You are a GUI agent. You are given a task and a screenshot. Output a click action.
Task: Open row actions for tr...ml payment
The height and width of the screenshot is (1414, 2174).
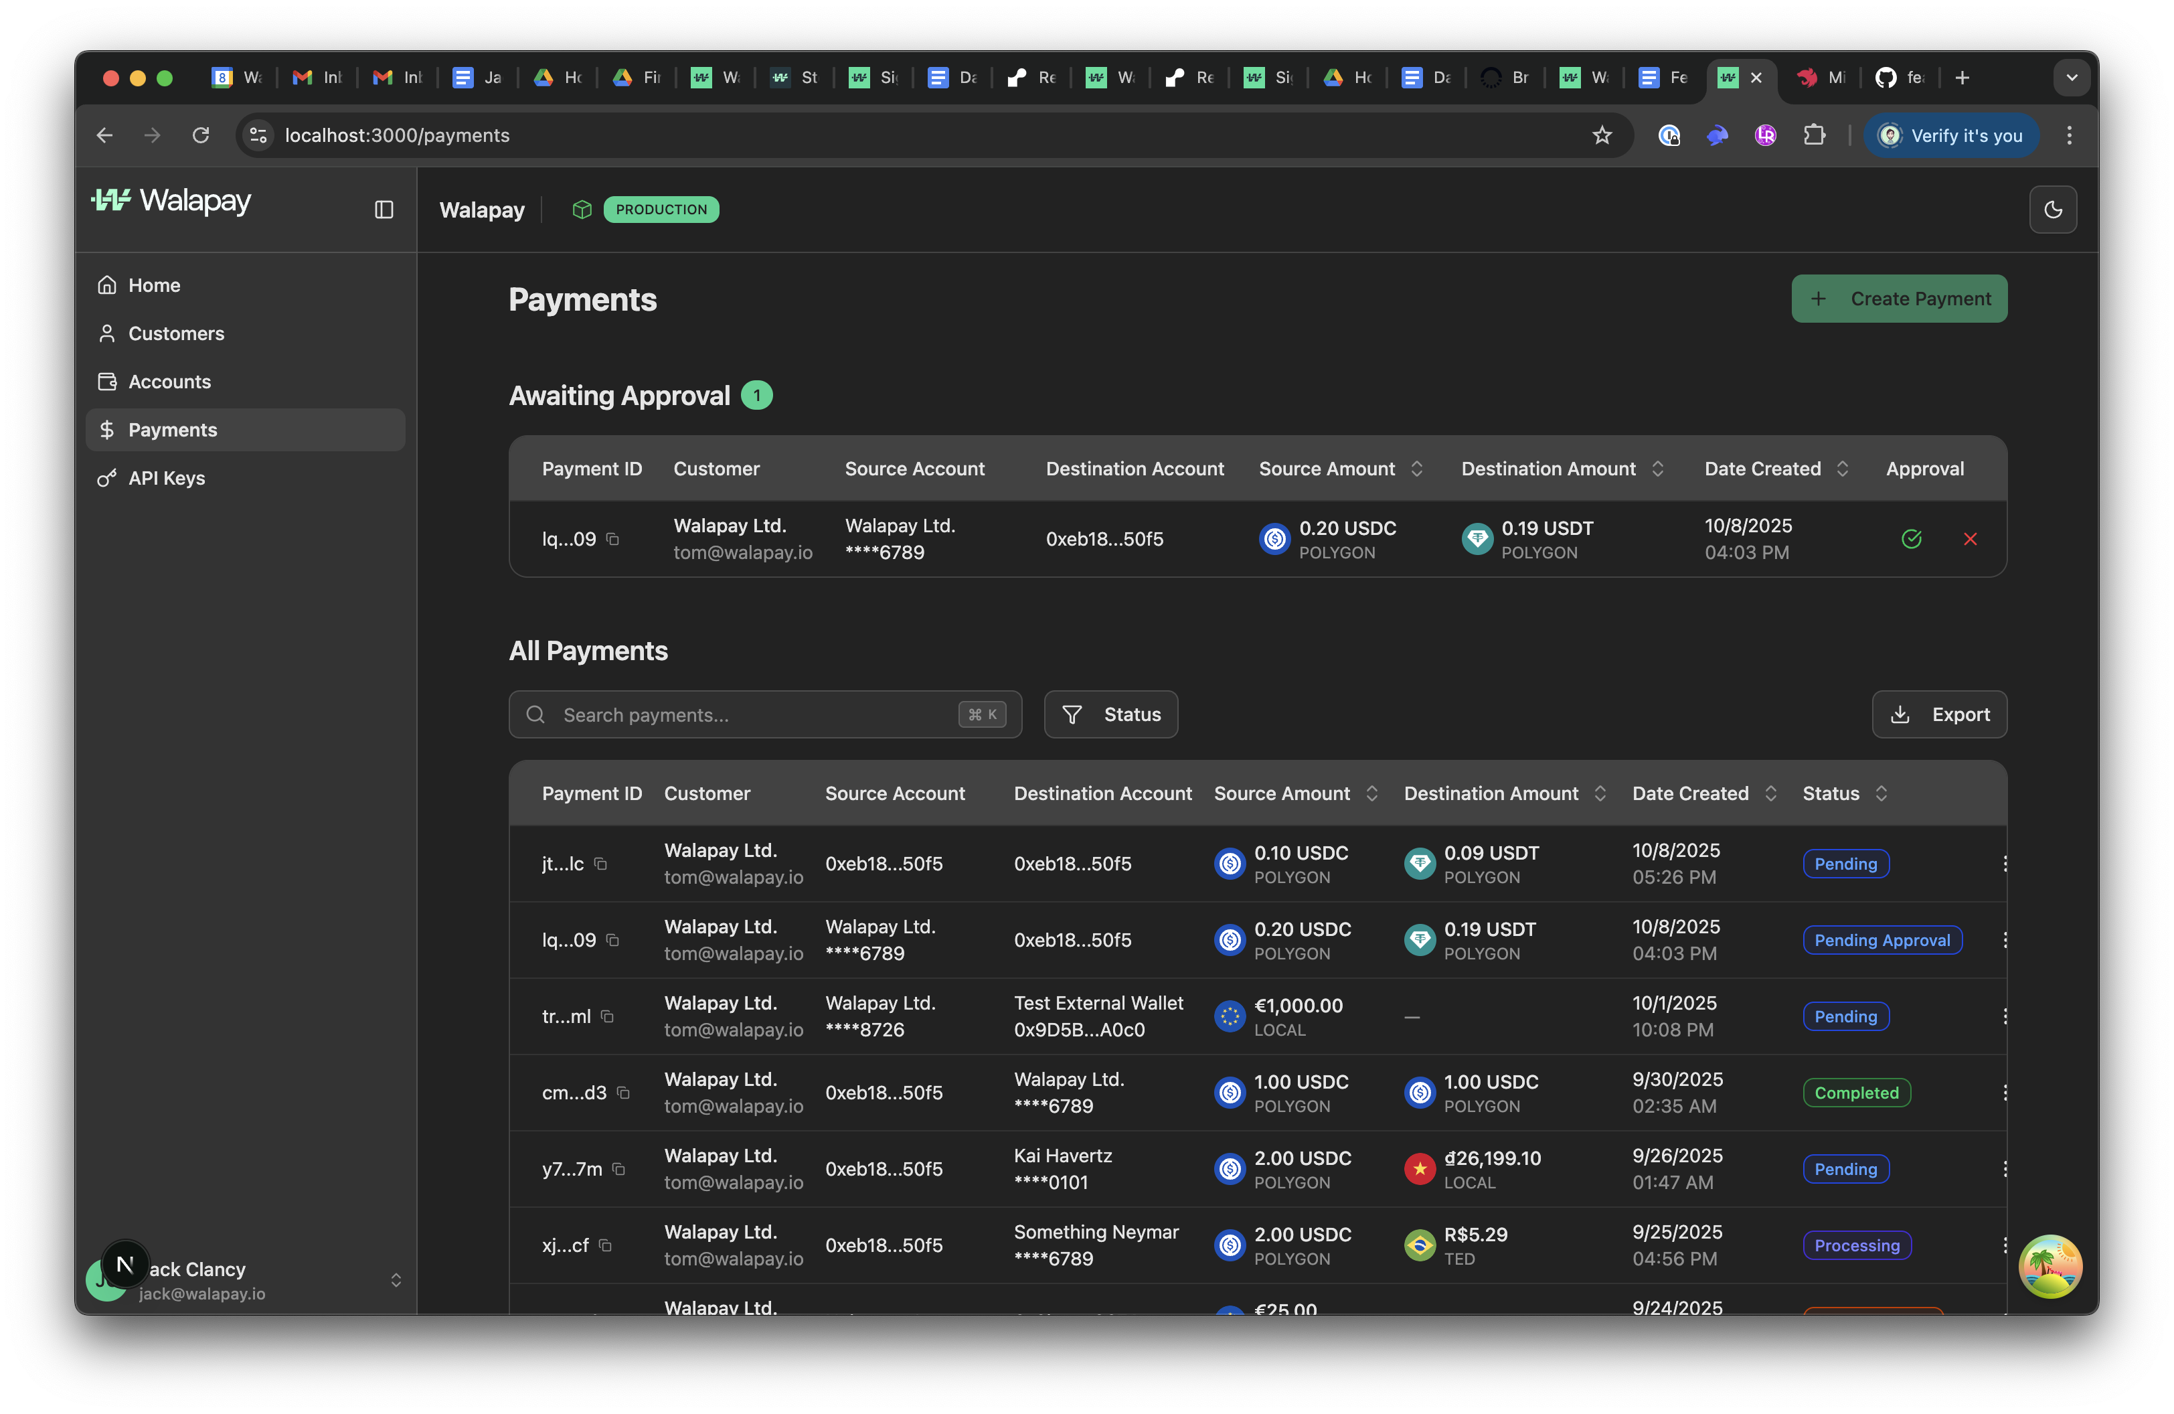coord(2004,1016)
